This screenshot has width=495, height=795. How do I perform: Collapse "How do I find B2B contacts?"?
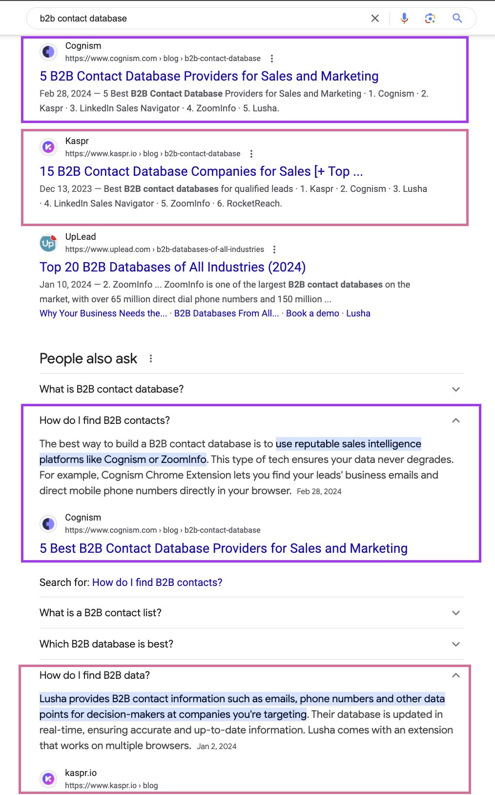tap(455, 420)
